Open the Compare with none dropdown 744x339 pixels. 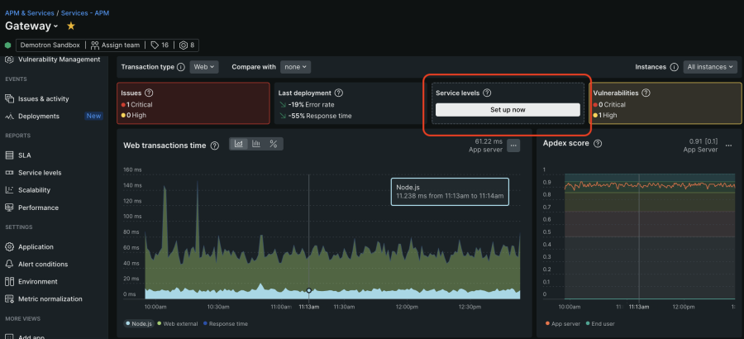[x=295, y=67]
